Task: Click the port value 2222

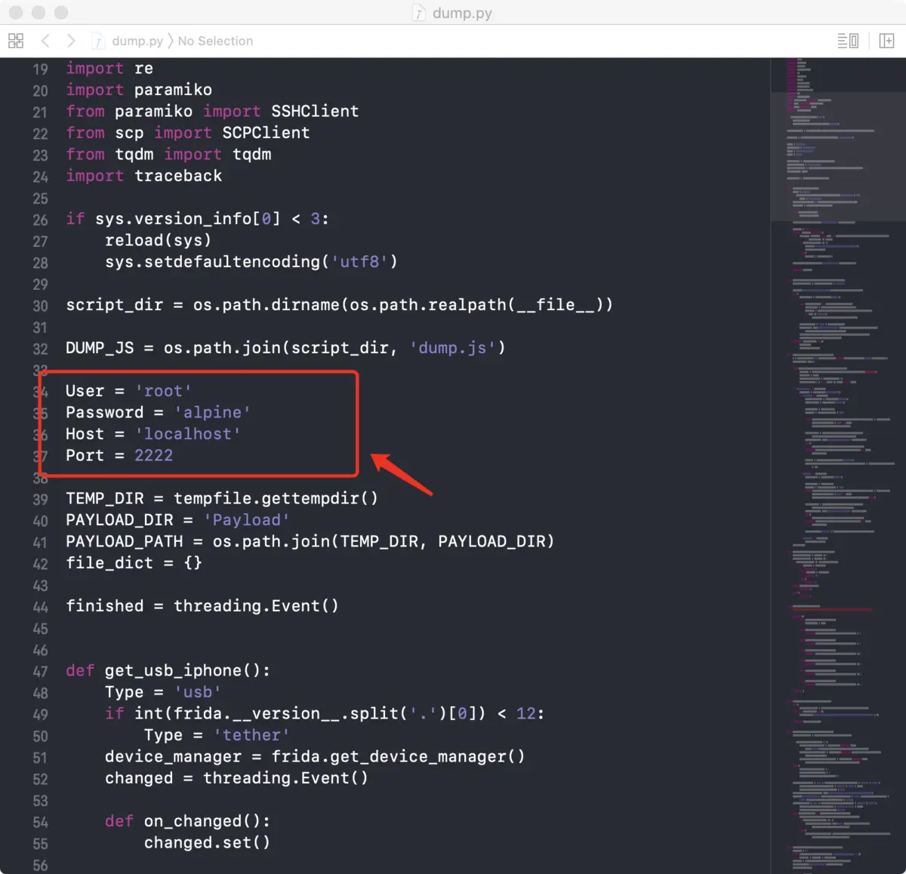Action: pos(153,456)
